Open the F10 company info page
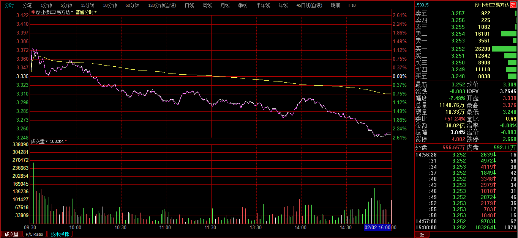The width and height of the screenshot is (518, 238). click(x=352, y=5)
